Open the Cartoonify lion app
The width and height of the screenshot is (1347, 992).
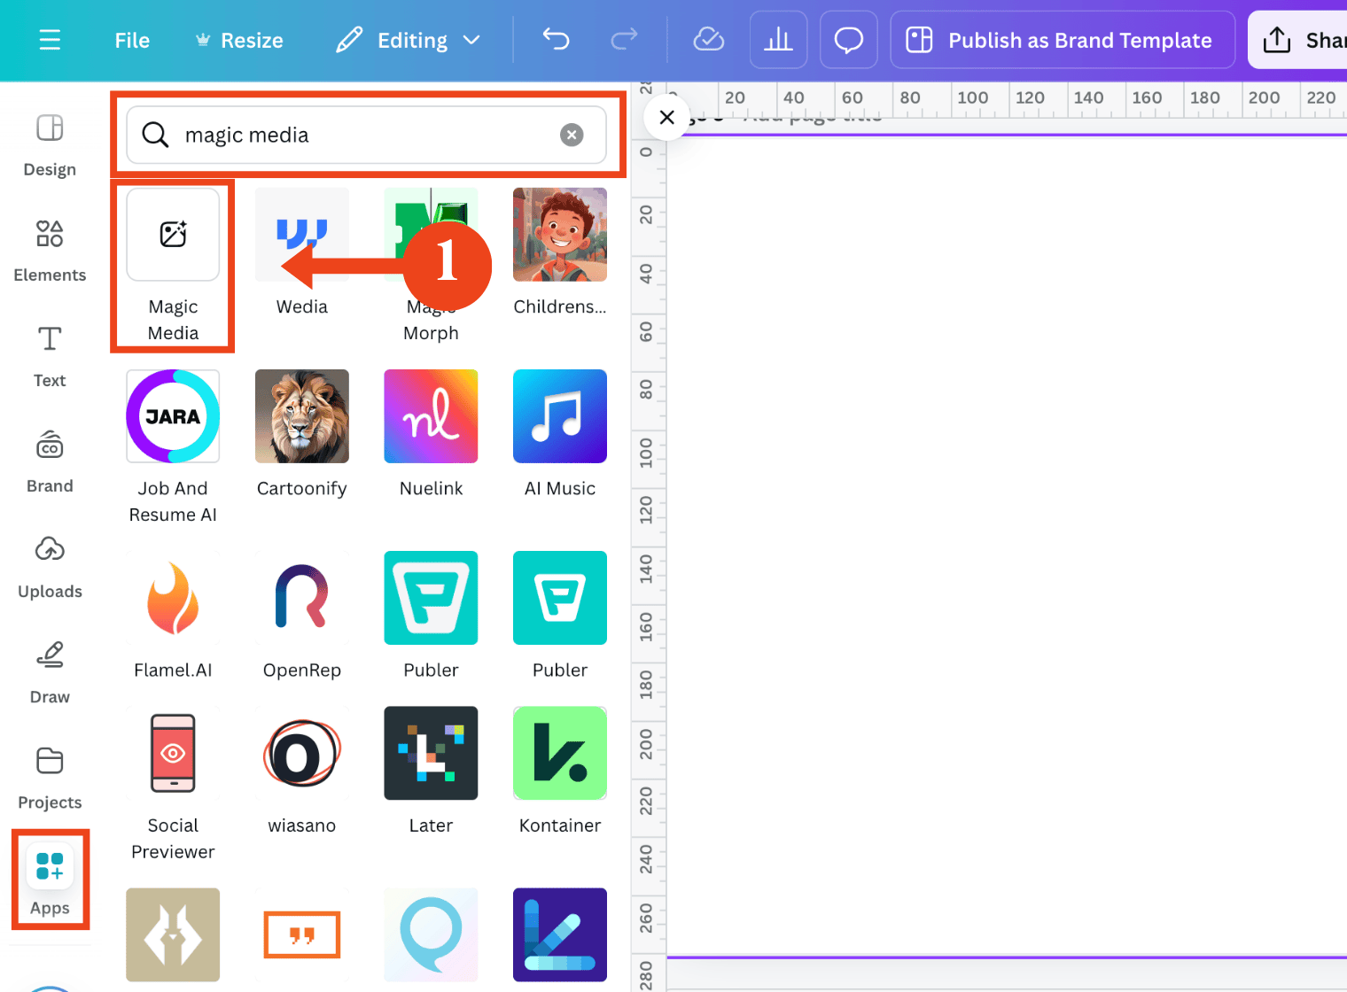[x=302, y=416]
